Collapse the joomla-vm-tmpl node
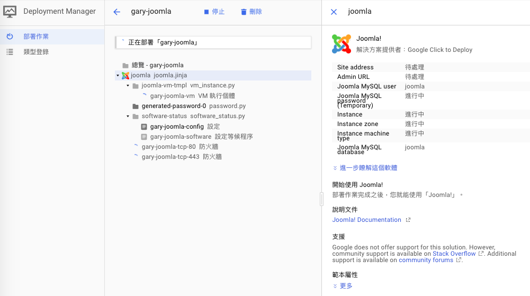Image resolution: width=530 pixels, height=296 pixels. [128, 85]
